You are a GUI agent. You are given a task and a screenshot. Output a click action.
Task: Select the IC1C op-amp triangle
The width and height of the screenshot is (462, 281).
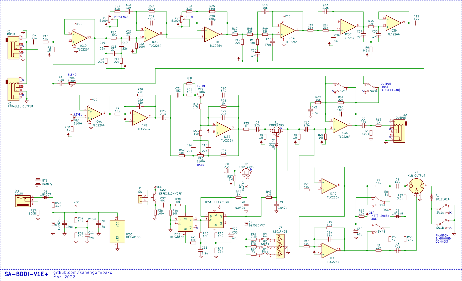tap(152, 34)
